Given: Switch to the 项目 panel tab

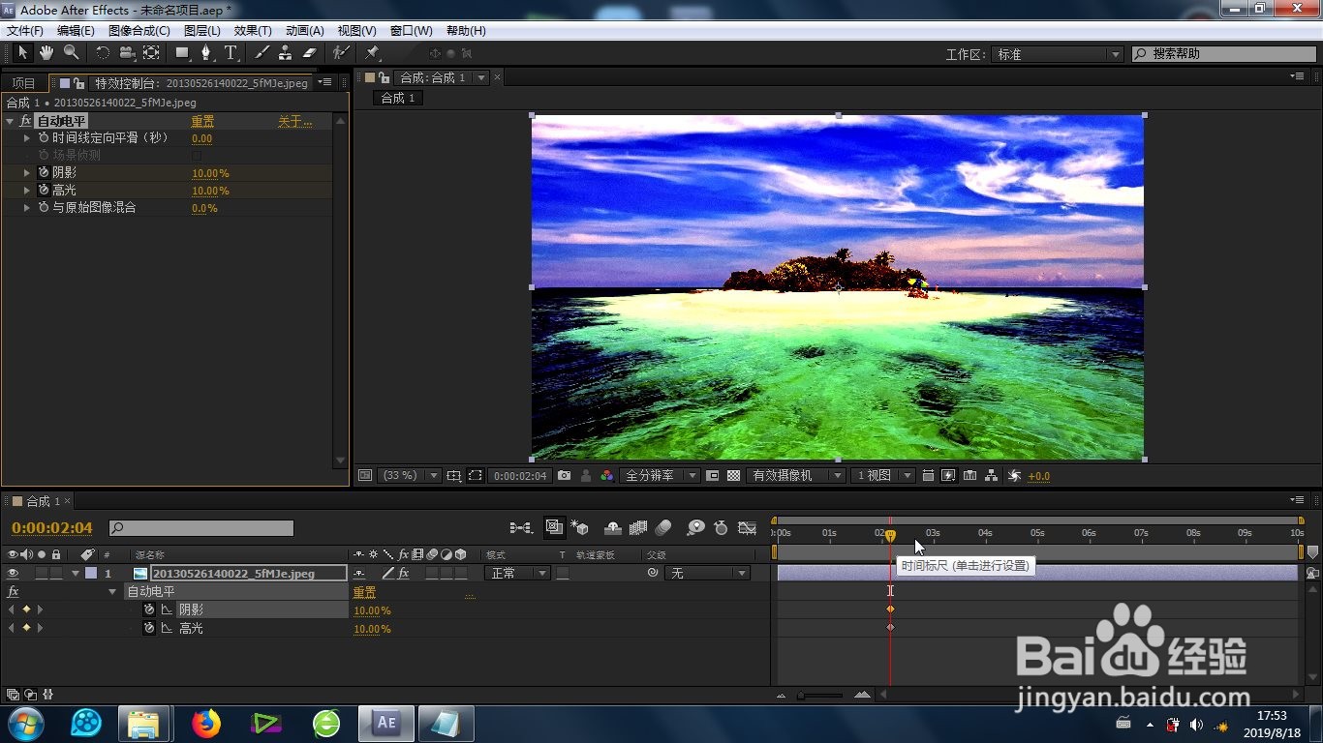Looking at the screenshot, I should point(23,83).
